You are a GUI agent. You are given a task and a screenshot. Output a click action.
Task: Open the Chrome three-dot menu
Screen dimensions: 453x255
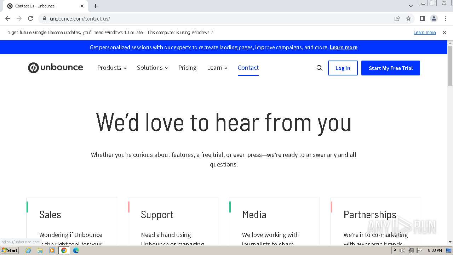pos(445,18)
